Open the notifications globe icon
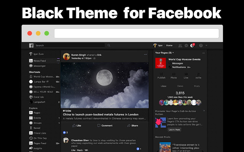This screenshot has width=244, height=152. point(192,46)
